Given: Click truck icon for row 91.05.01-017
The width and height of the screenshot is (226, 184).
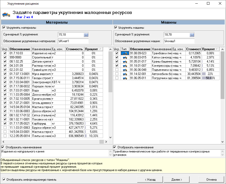Looking at the screenshot, I should click(x=125, y=62).
